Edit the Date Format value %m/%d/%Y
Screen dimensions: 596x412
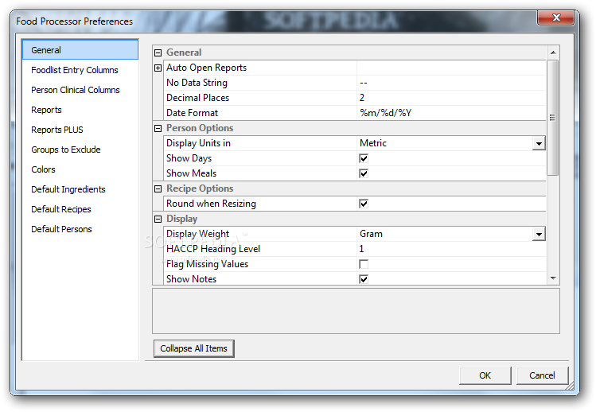coord(451,113)
